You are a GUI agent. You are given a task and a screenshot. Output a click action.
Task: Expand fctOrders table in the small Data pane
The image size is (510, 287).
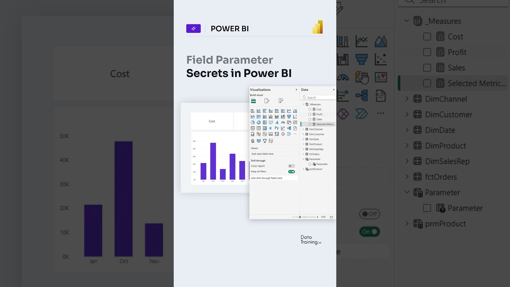point(303,154)
